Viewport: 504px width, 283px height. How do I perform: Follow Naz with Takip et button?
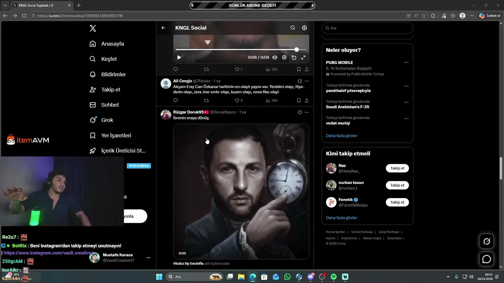pos(397,168)
